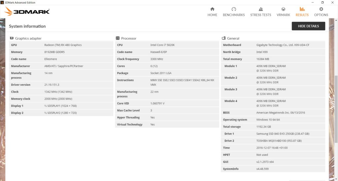The height and width of the screenshot is (181, 338).
Task: Open the VRMark icon
Action: (x=283, y=9)
